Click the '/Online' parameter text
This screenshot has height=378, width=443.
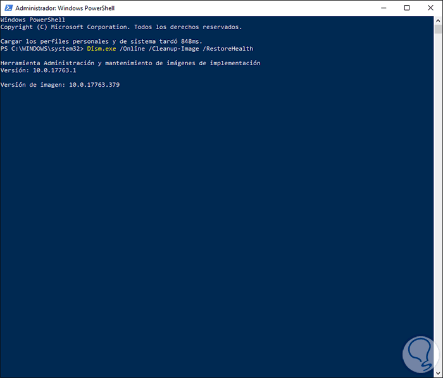coord(132,49)
